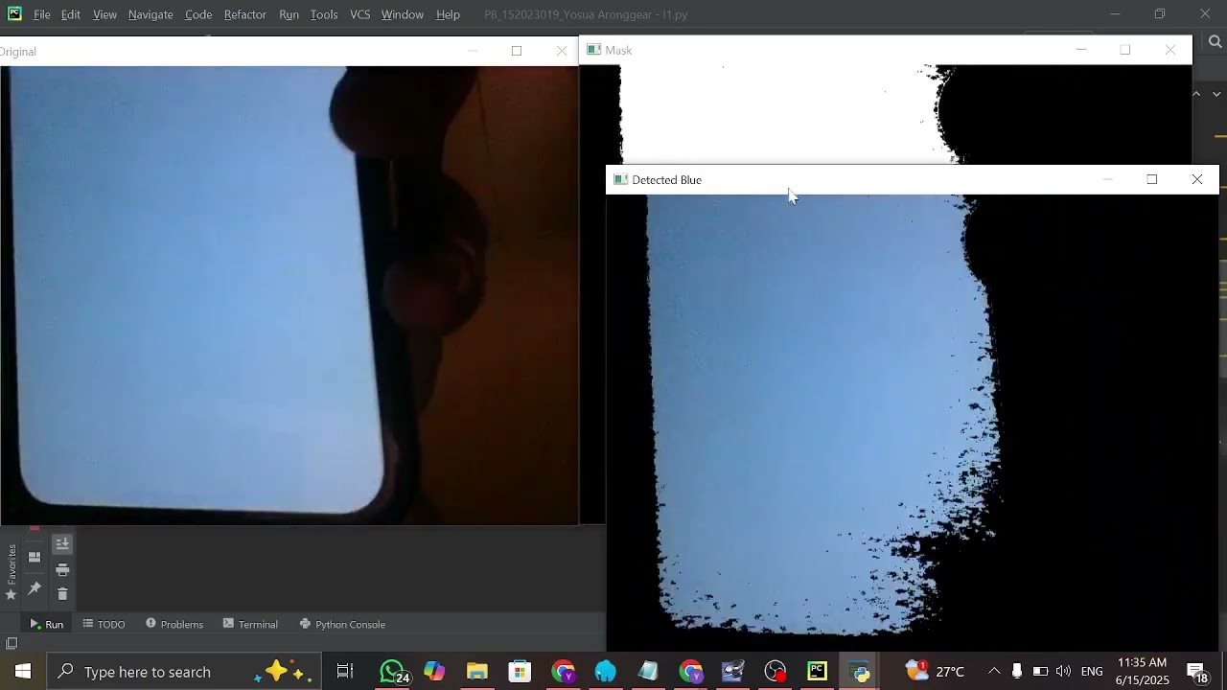Screen dimensions: 1227x690
Task: Open WhatsApp from the taskbar
Action: click(x=393, y=672)
